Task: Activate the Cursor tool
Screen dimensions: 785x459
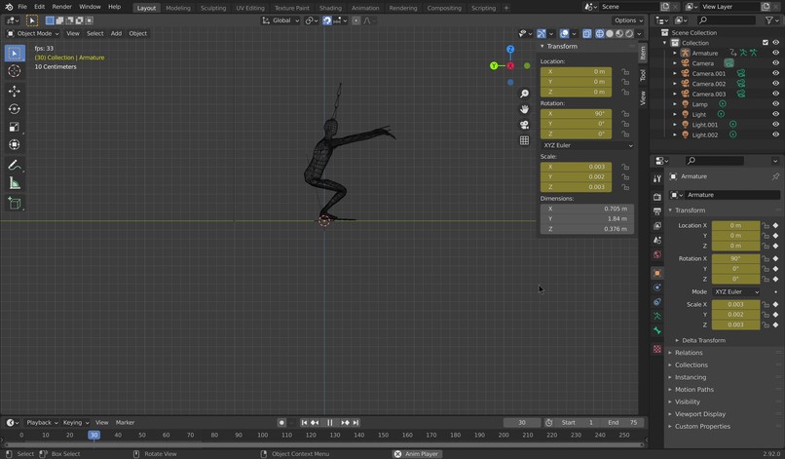Action: (15, 71)
